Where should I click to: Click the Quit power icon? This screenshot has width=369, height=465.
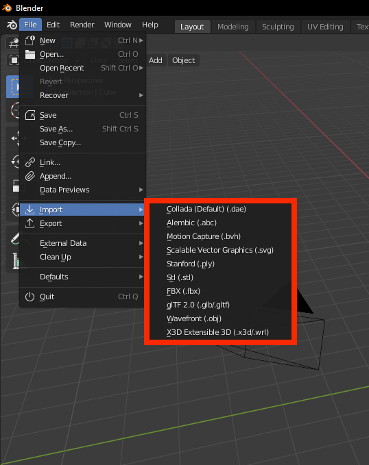29,297
